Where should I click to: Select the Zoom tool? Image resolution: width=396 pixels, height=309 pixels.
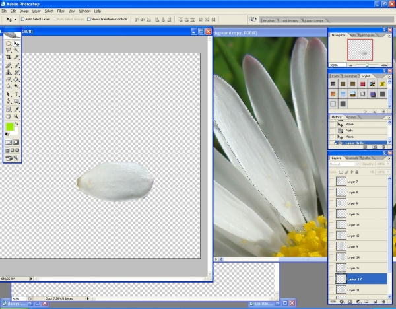pyautogui.click(x=16, y=116)
